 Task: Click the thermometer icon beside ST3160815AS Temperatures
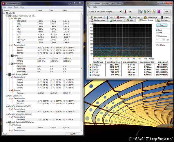coord(12,98)
